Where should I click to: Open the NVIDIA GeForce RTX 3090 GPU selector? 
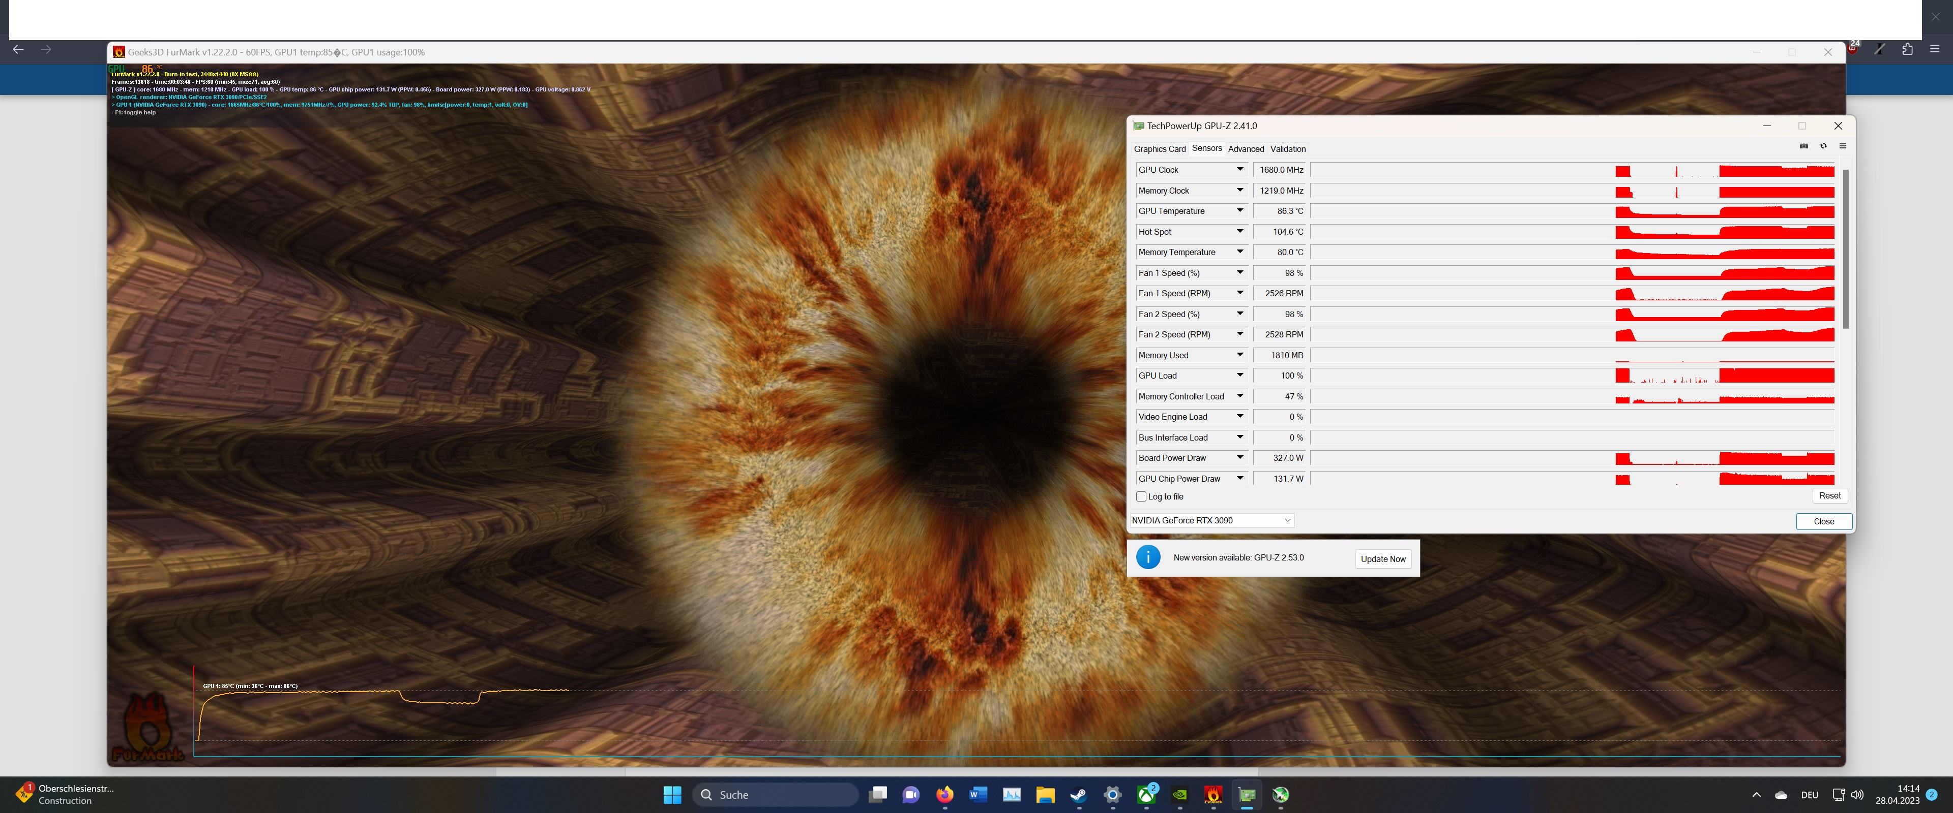[x=1211, y=520]
